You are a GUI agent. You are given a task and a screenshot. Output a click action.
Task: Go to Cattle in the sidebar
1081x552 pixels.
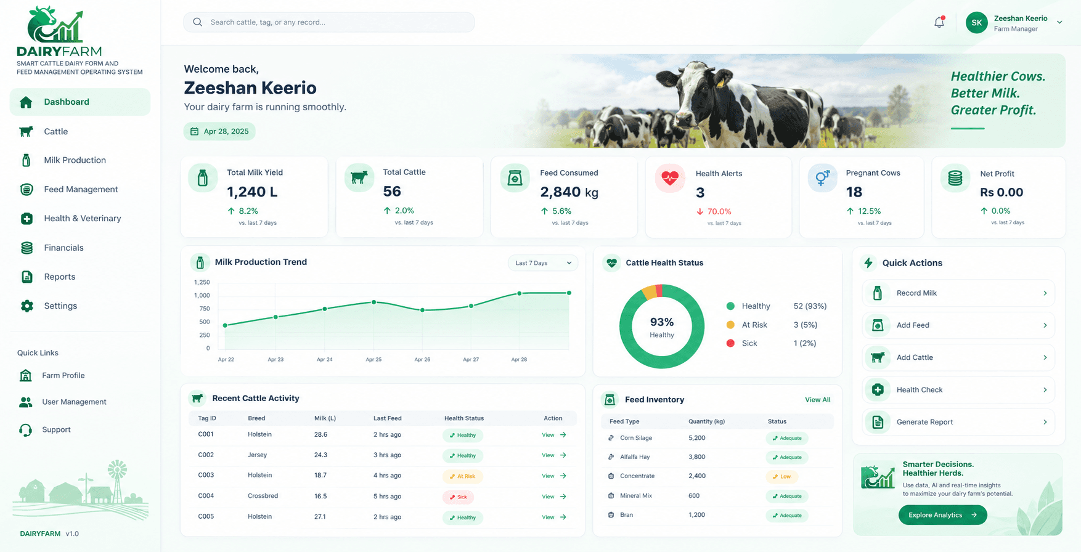(80, 131)
